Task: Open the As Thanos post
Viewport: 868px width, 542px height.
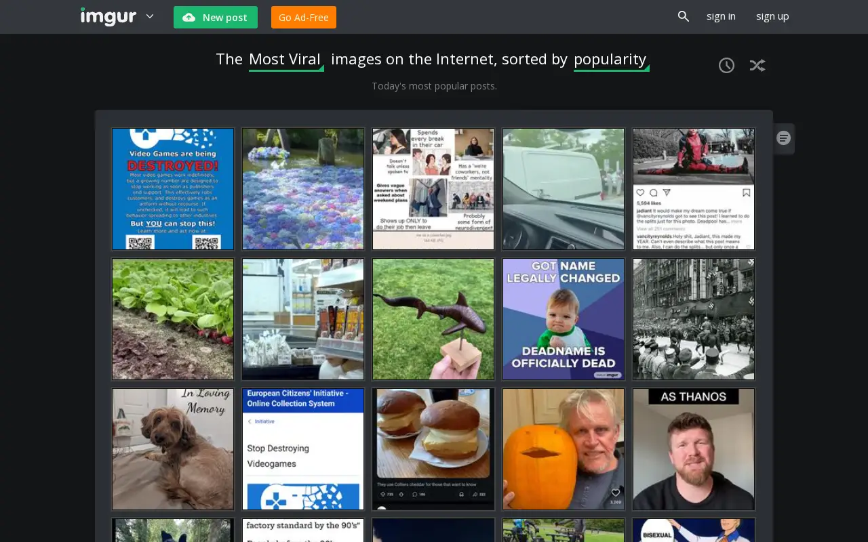Action: click(x=694, y=449)
